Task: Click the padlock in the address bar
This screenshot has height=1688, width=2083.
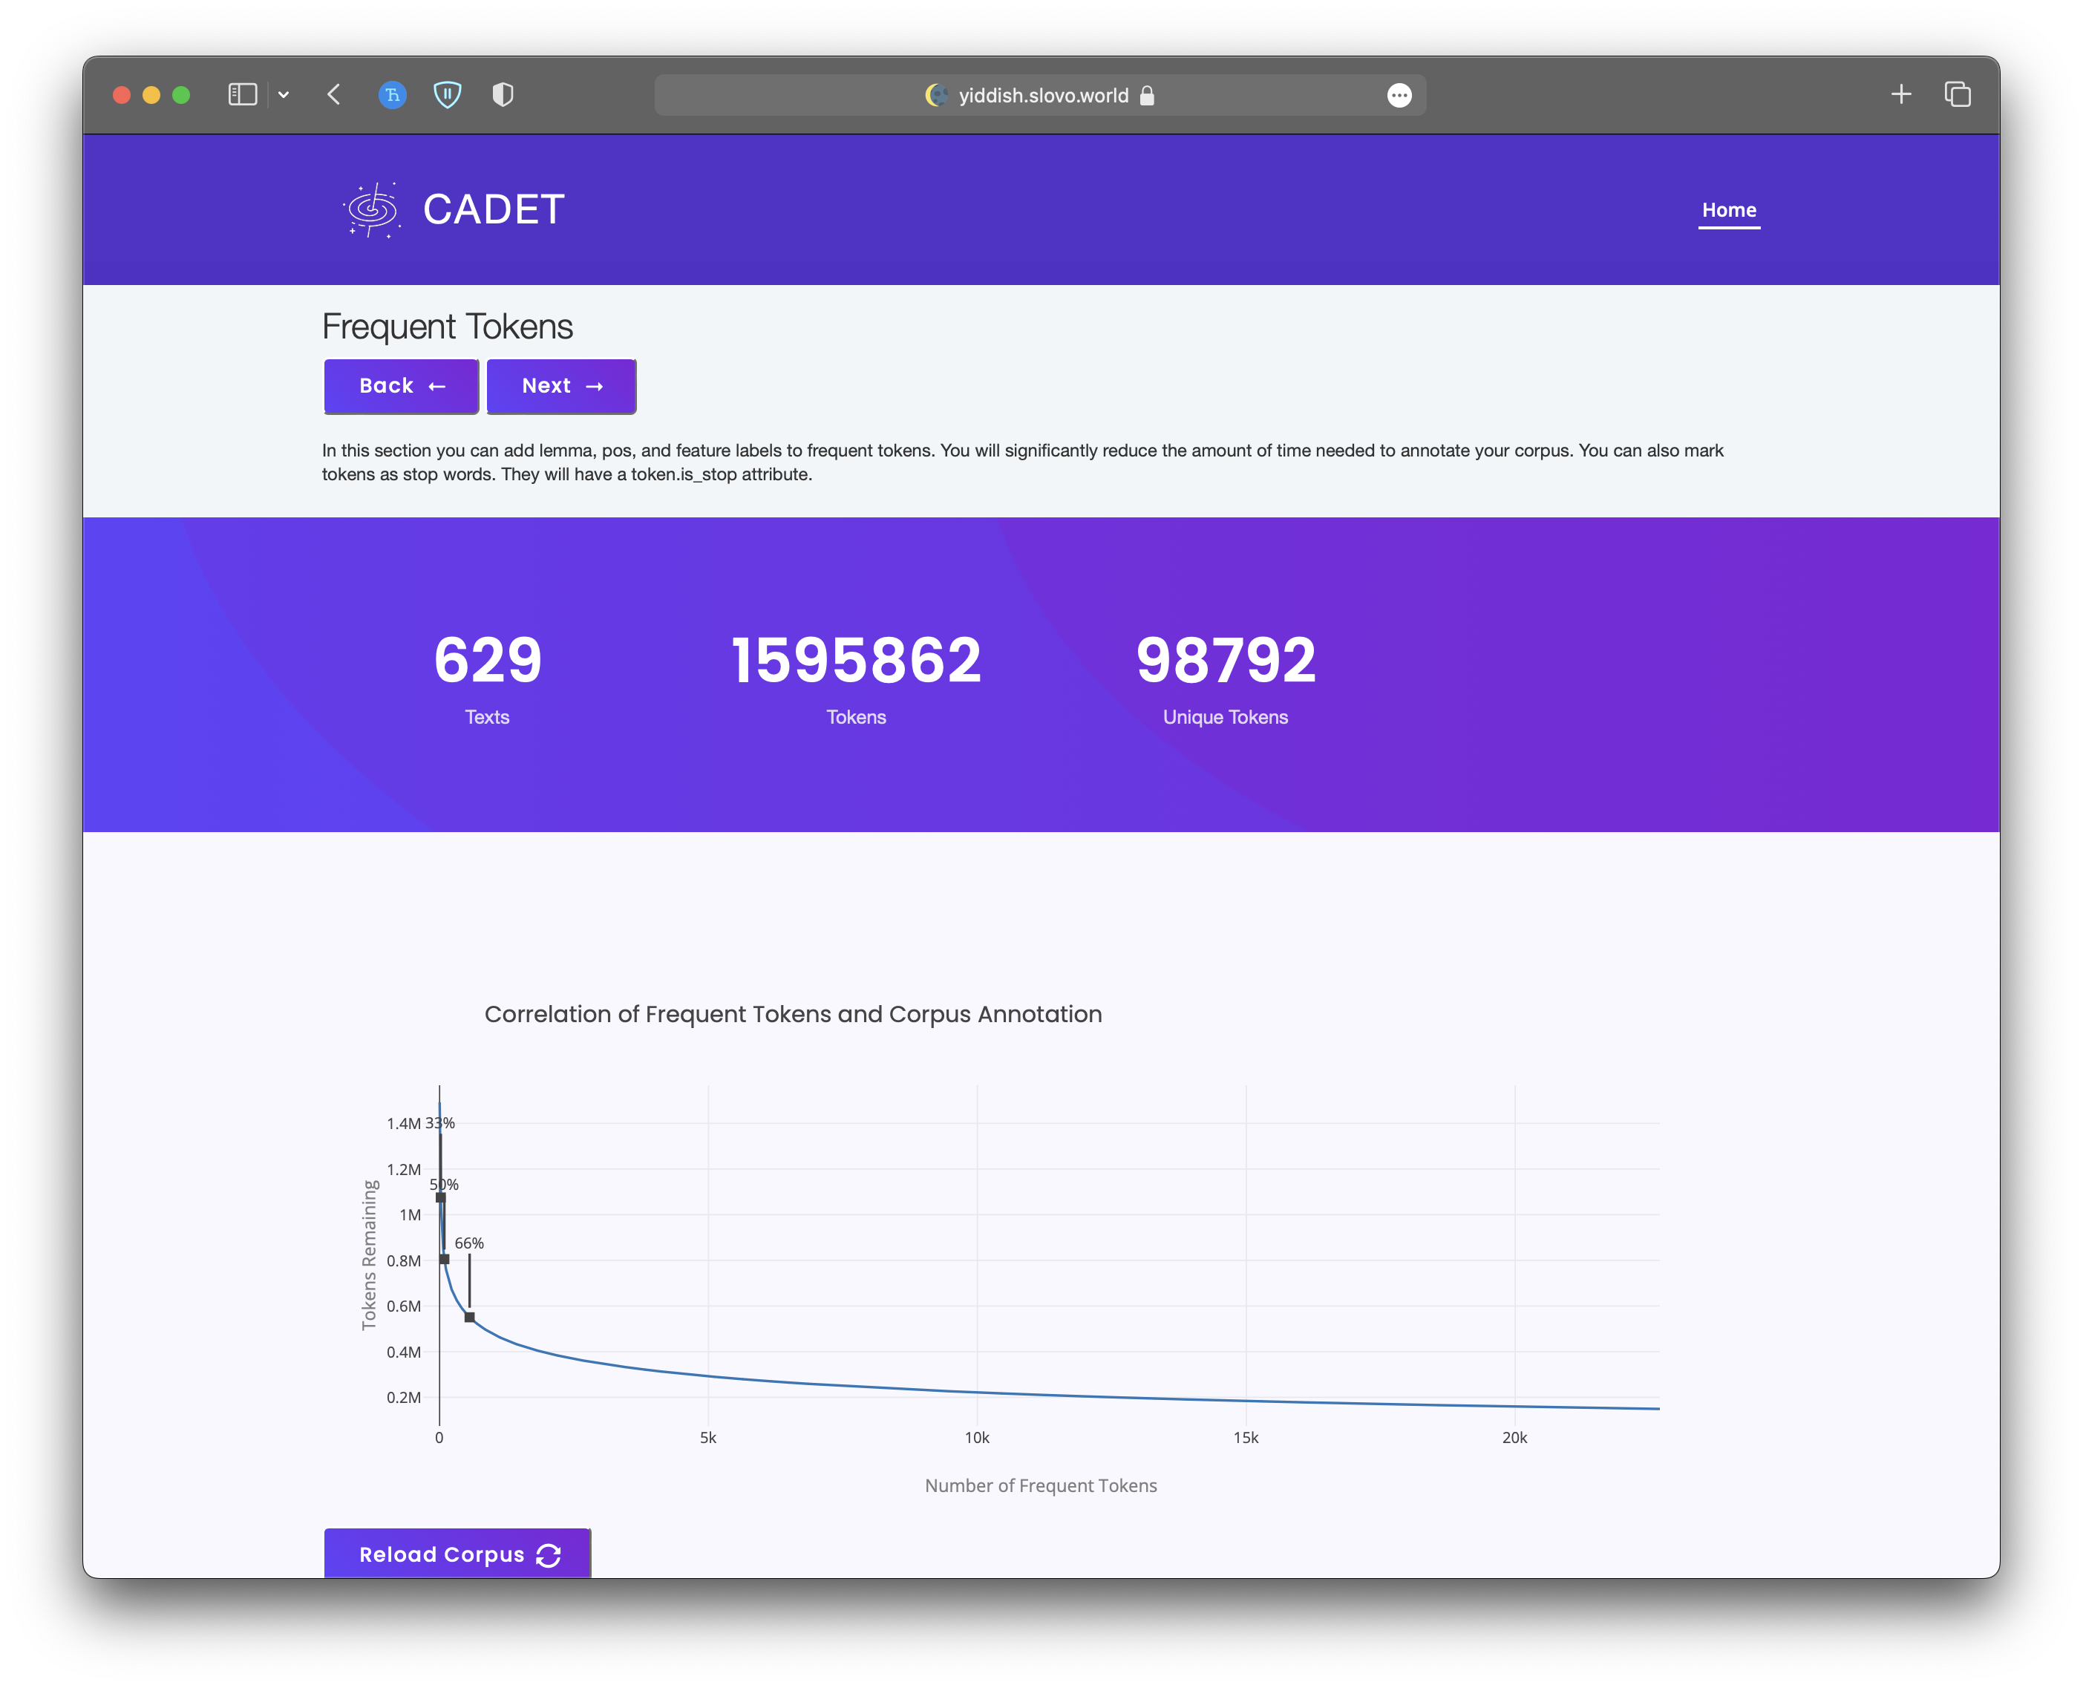Action: coord(1148,95)
